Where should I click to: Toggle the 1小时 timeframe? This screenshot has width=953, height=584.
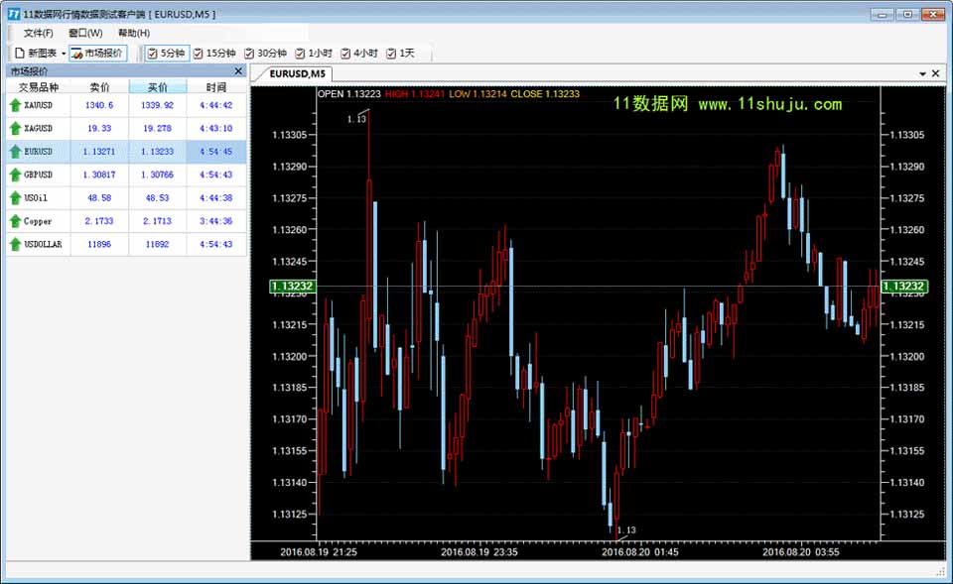click(314, 54)
